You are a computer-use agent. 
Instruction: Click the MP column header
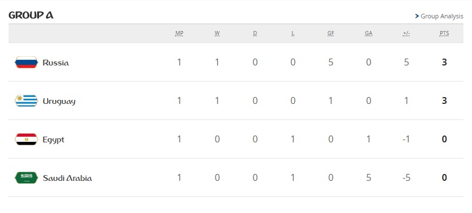coord(179,33)
